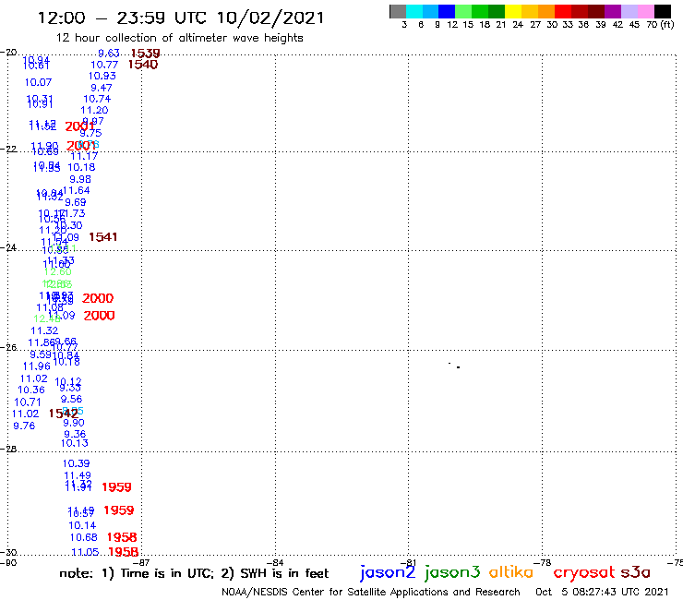Select wave height value '10.93'
Screen dimensions: 683x600
point(102,76)
